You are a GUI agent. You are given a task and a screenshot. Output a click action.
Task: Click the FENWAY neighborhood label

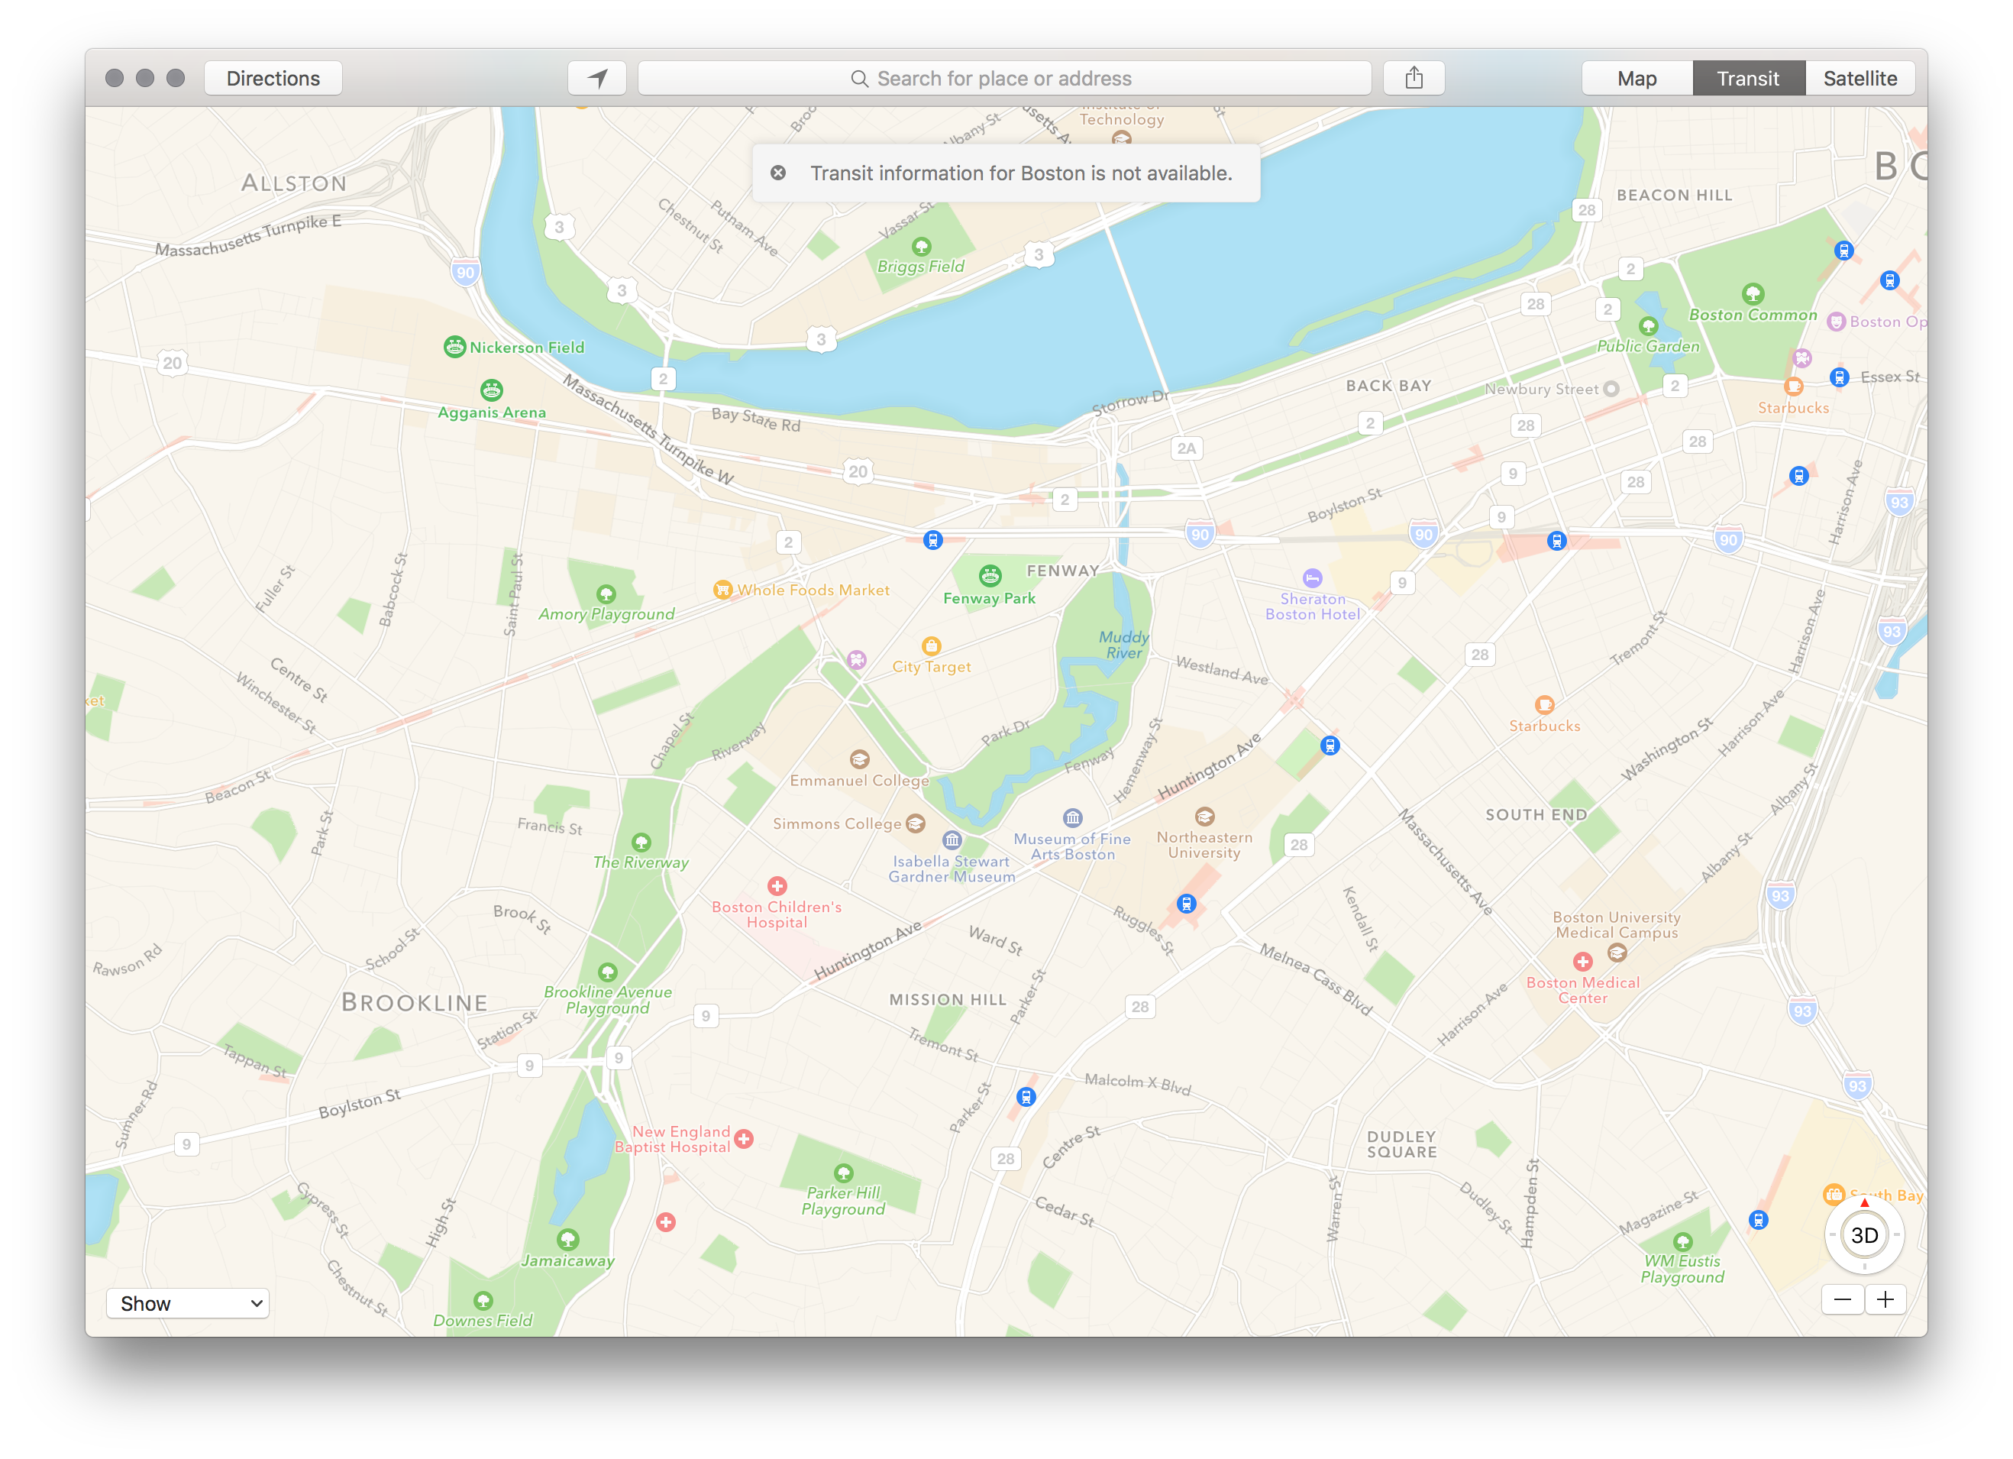coord(1062,571)
